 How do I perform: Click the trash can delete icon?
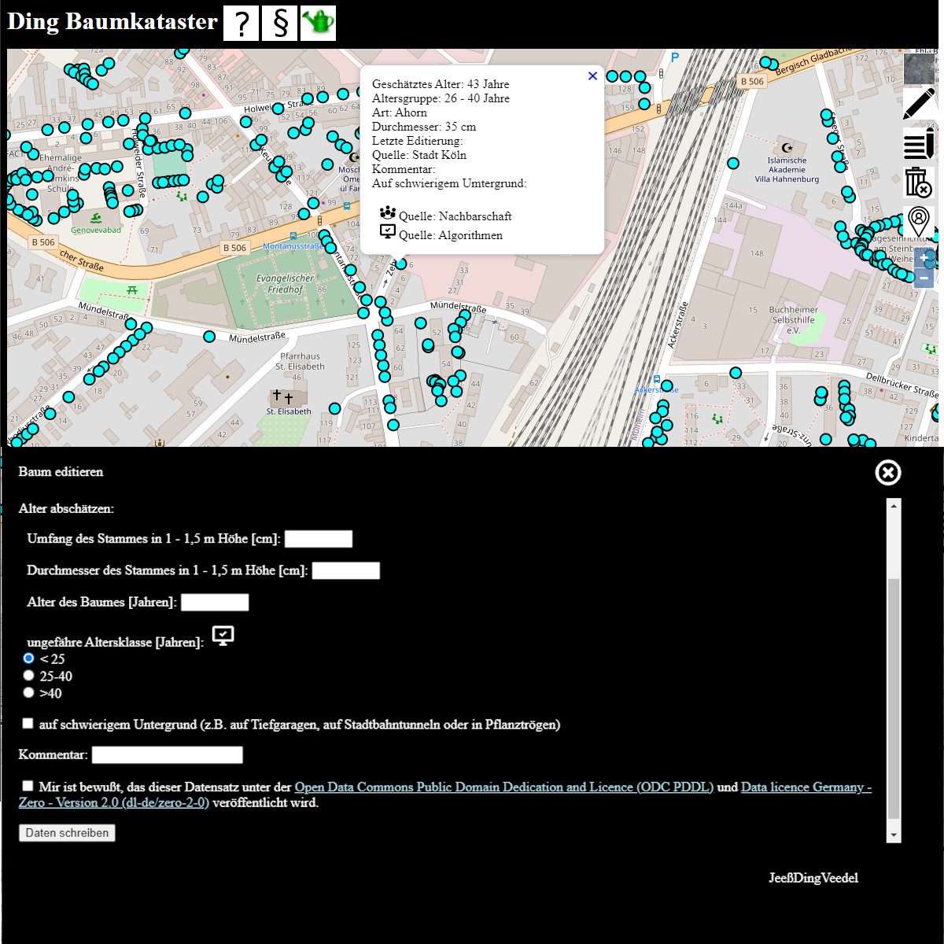pos(919,183)
